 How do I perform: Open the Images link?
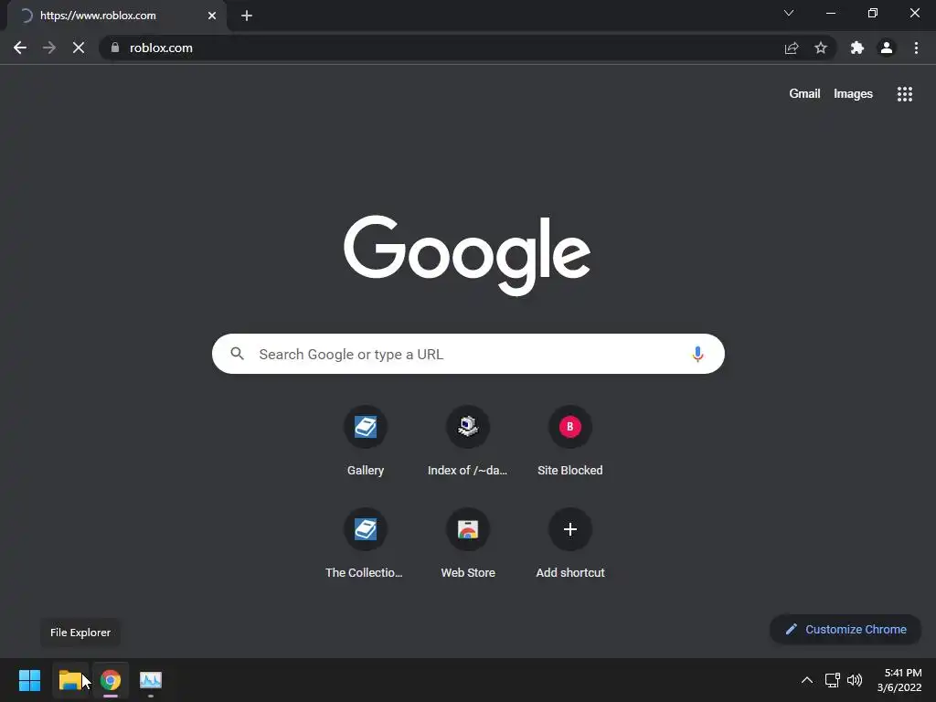[x=853, y=94]
